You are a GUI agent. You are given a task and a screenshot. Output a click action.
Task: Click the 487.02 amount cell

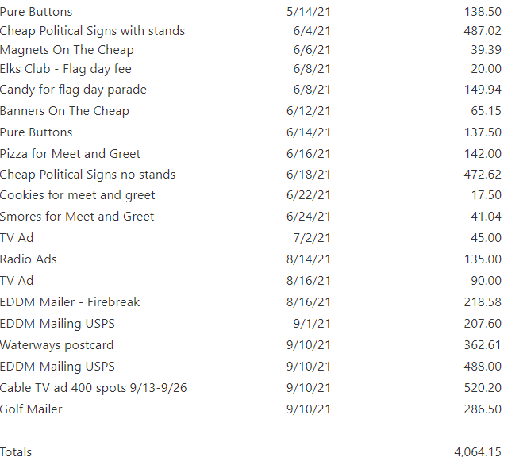tap(483, 31)
